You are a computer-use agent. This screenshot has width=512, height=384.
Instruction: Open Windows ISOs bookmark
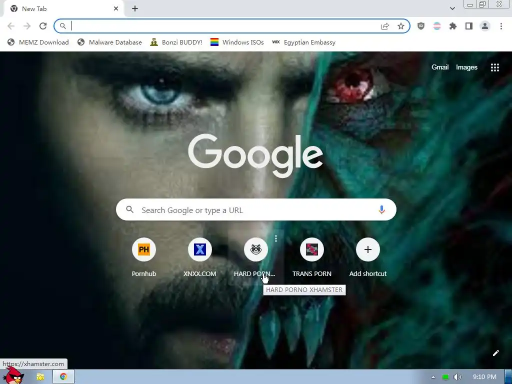237,42
